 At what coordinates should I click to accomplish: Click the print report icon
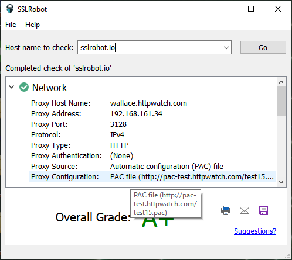226,210
